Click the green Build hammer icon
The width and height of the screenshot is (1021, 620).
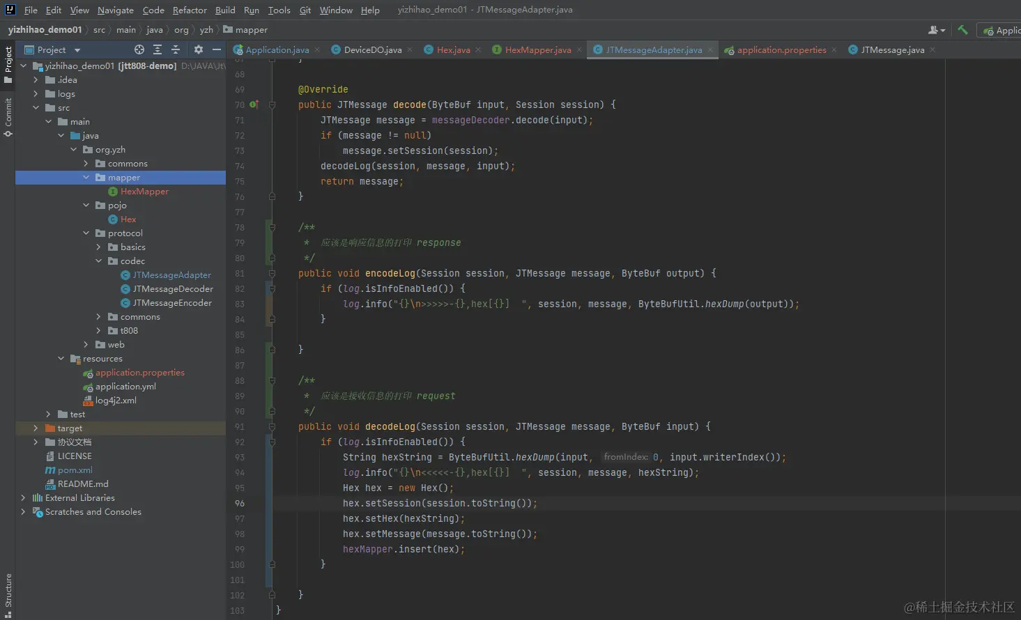(962, 30)
